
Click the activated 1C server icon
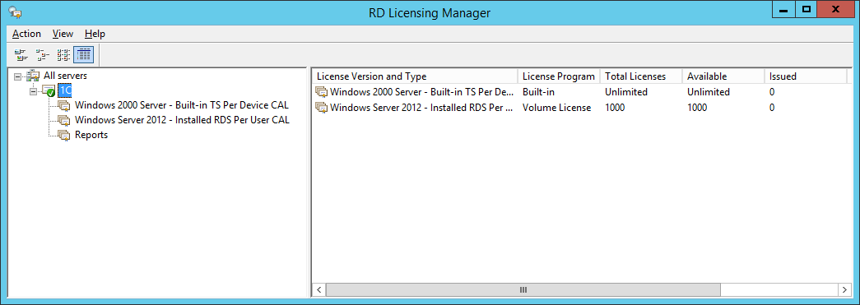click(49, 90)
